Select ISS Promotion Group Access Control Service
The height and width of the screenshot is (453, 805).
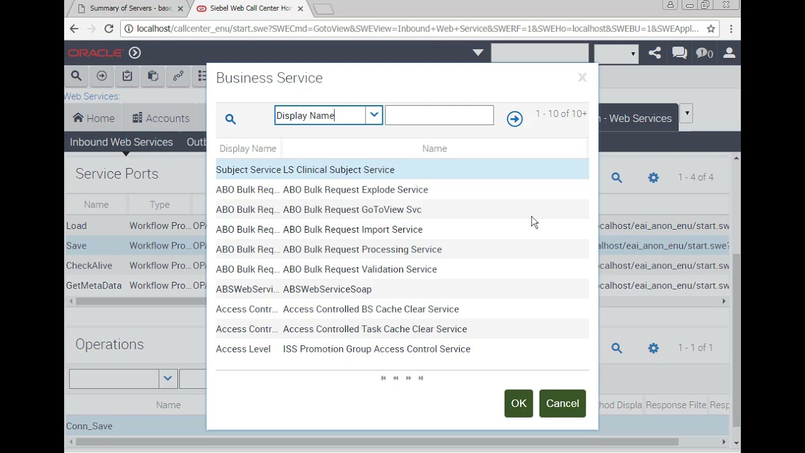pos(402,349)
